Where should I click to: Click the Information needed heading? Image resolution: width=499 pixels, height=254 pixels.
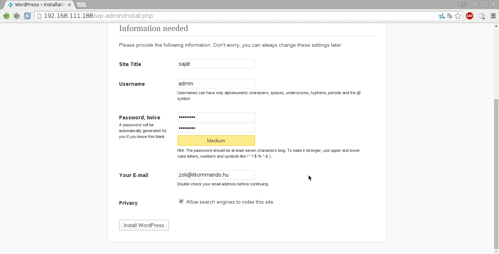point(153,28)
